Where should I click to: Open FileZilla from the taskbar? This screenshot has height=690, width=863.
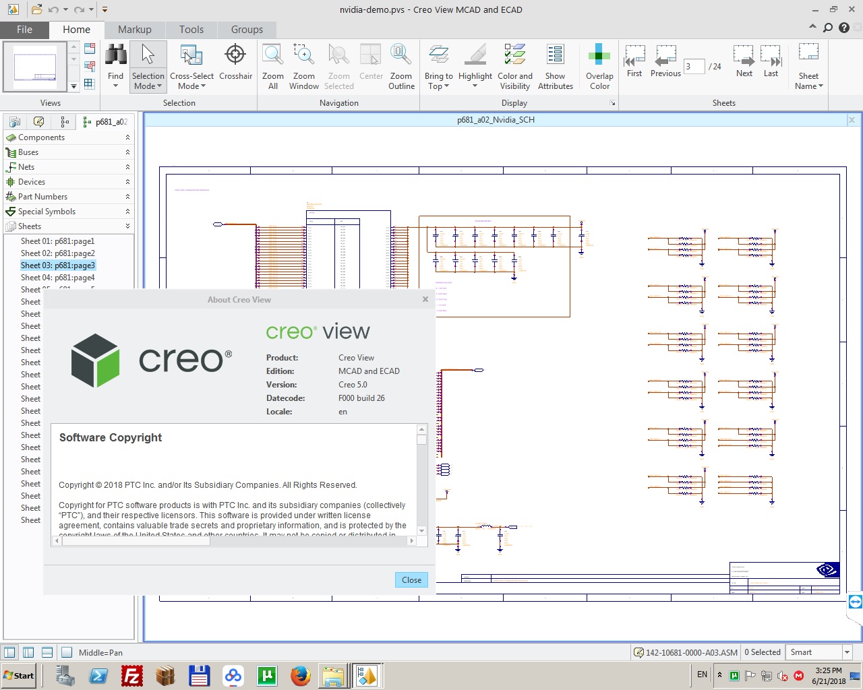[x=131, y=675]
